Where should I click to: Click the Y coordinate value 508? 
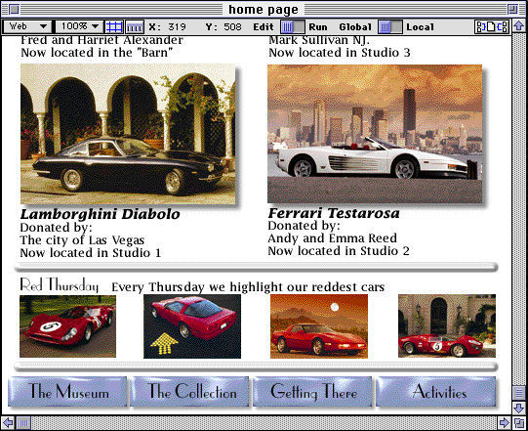232,27
